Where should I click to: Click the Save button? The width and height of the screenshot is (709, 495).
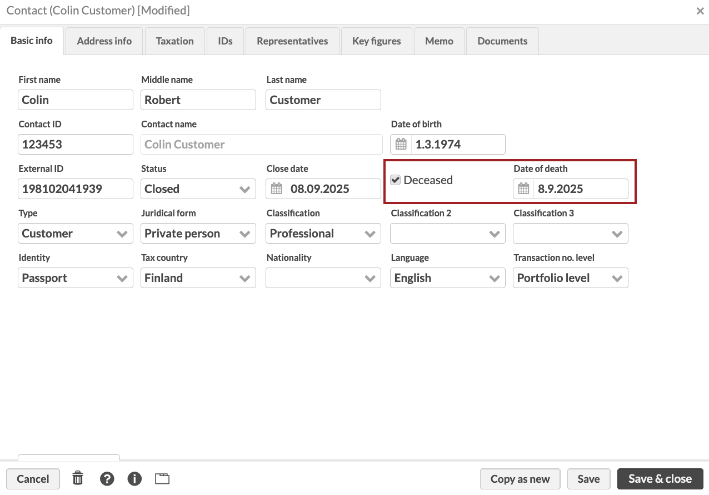pyautogui.click(x=588, y=479)
